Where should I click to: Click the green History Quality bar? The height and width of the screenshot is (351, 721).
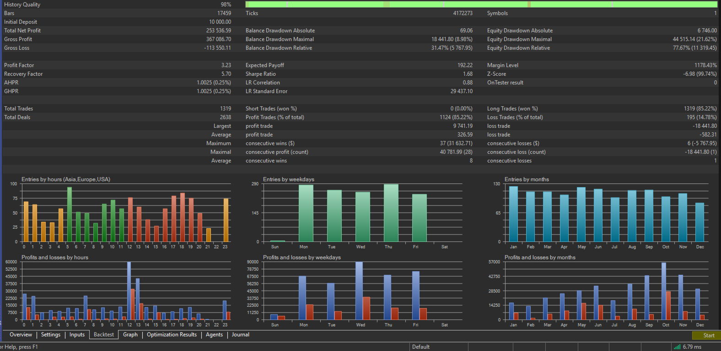(480, 5)
